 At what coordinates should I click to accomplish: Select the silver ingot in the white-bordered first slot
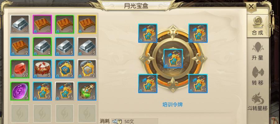point(20,24)
